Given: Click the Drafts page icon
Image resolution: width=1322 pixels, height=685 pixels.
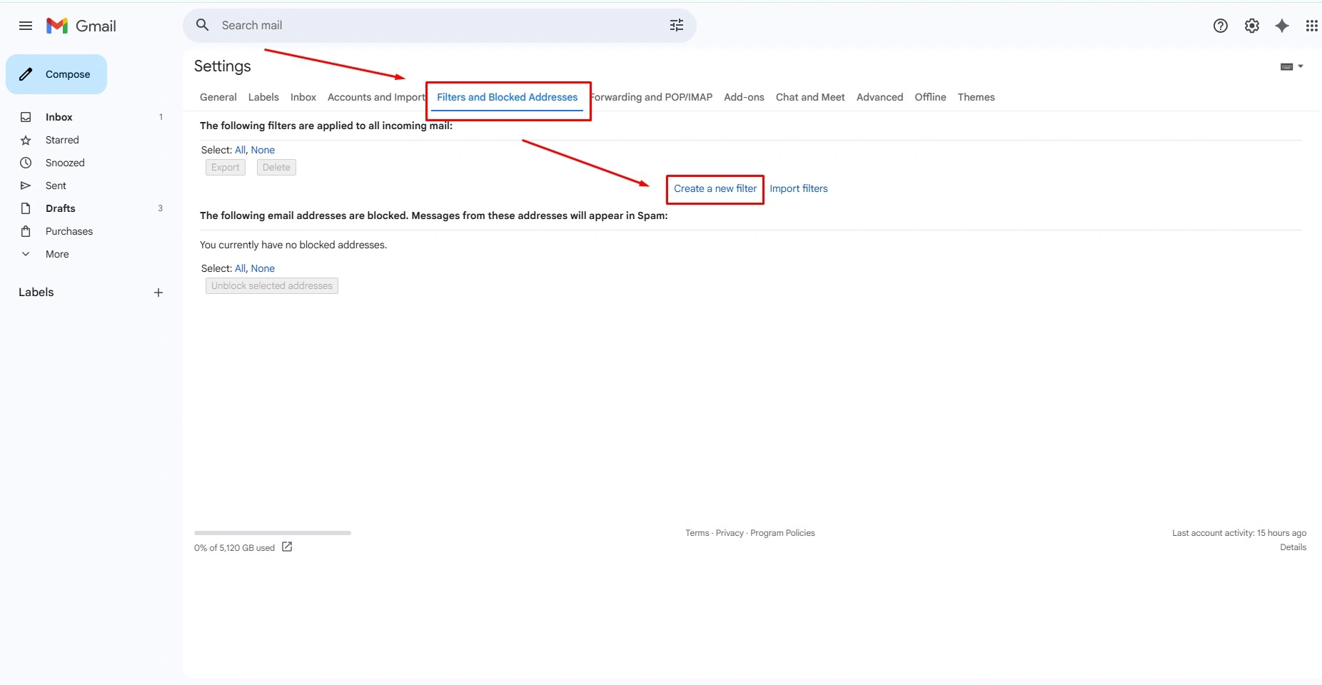Looking at the screenshot, I should 26,208.
